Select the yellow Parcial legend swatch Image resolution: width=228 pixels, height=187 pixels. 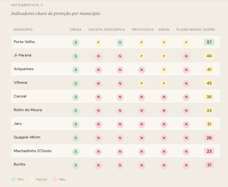(32, 179)
